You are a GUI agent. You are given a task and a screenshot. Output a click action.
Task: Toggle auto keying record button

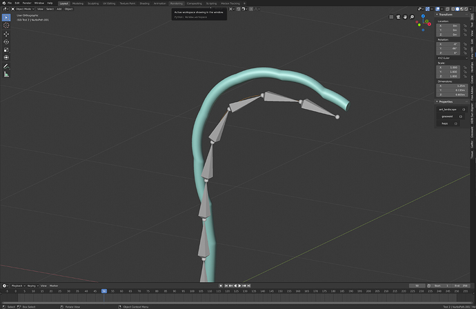(221, 286)
